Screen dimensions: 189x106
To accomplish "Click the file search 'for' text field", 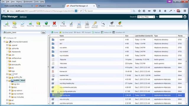I will pyautogui.click(x=171, y=17).
